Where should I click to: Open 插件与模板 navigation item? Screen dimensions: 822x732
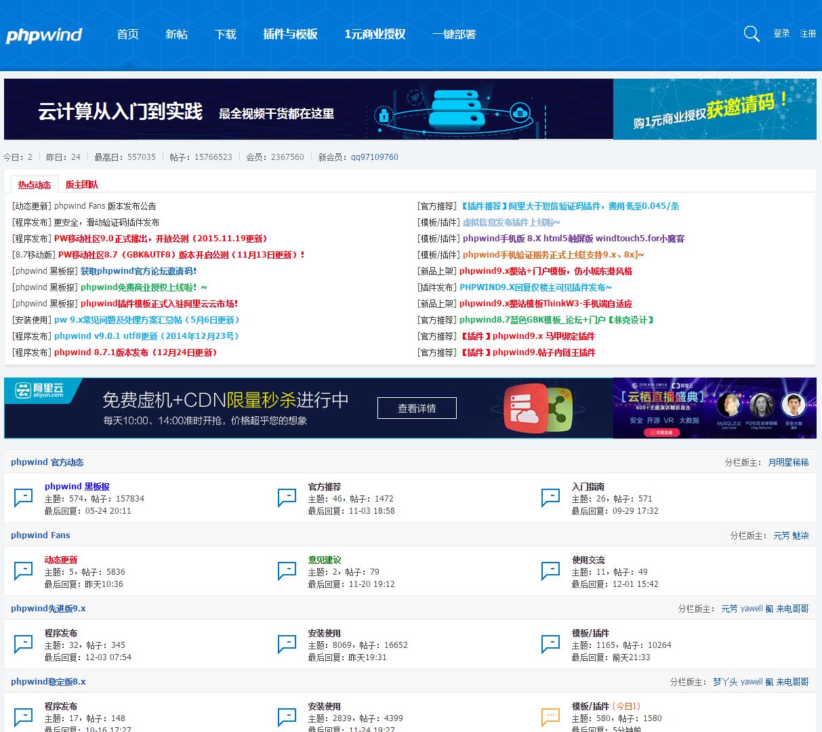pos(290,34)
